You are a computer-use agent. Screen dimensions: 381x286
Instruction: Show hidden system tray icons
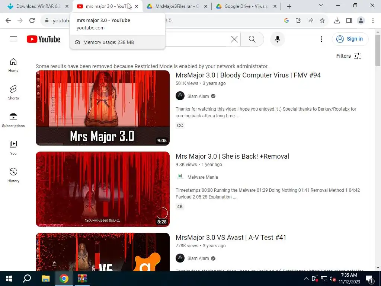click(306, 279)
